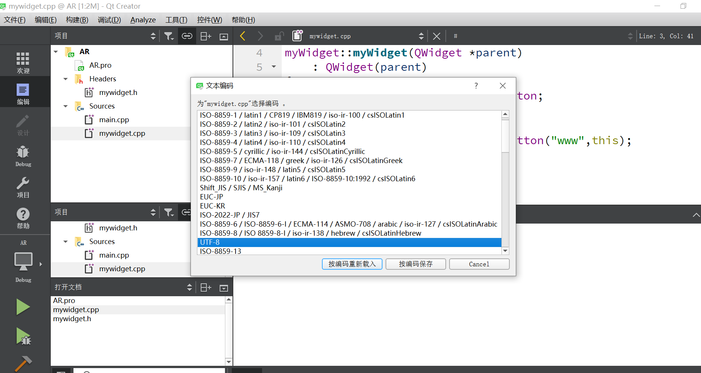Toggle the pin icon next to mywidget.cpp
The height and width of the screenshot is (373, 701).
297,36
